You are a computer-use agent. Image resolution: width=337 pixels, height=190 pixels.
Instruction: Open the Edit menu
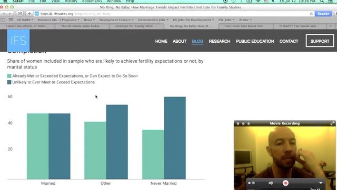[43, 1]
